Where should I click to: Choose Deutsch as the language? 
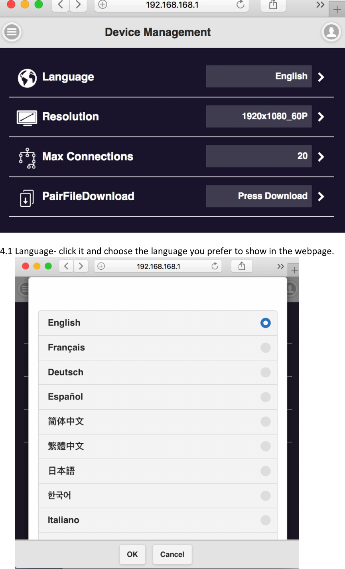(x=265, y=372)
